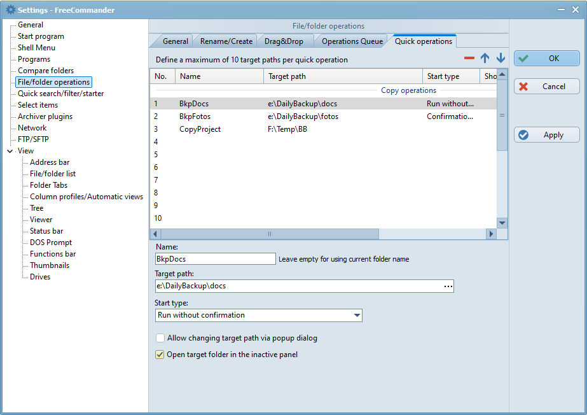
Task: Select File/folder operations tree item
Action: click(x=53, y=82)
